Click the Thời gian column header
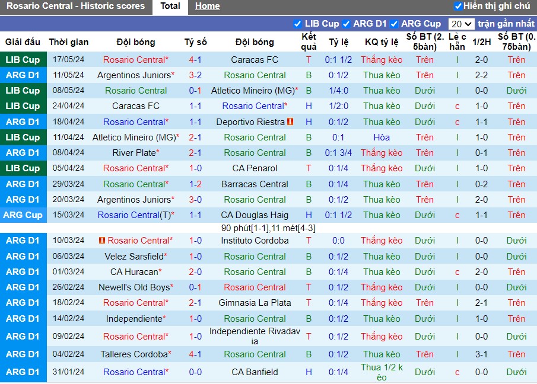The image size is (537, 384). pyautogui.click(x=68, y=42)
